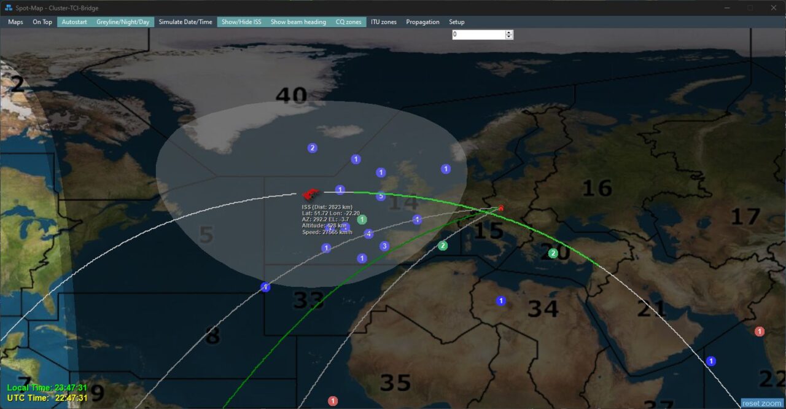Click the red home station marker
This screenshot has width=786, height=409.
(501, 208)
